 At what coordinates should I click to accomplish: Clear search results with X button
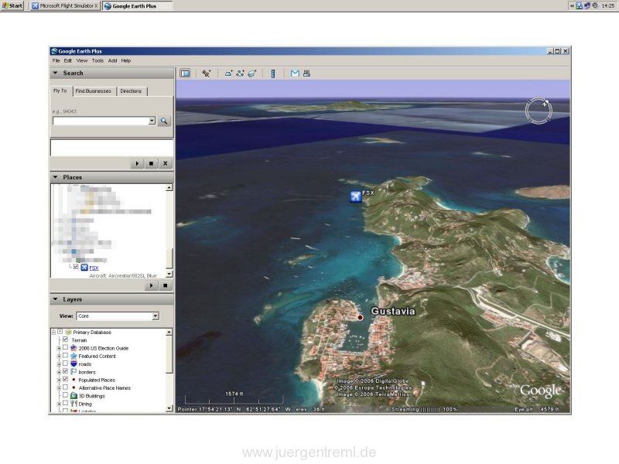point(166,163)
